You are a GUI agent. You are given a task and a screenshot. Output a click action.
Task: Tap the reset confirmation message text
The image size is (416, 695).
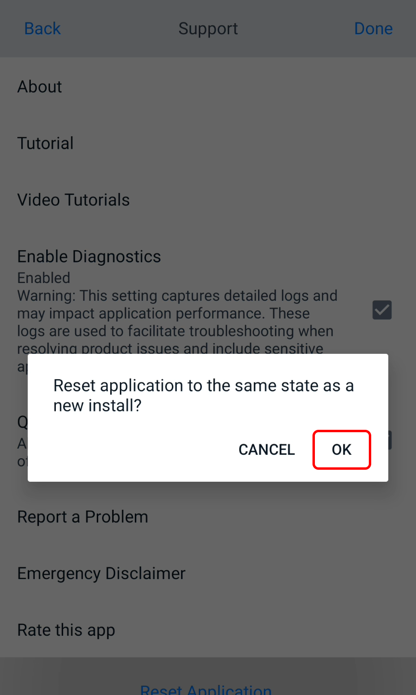pos(204,395)
